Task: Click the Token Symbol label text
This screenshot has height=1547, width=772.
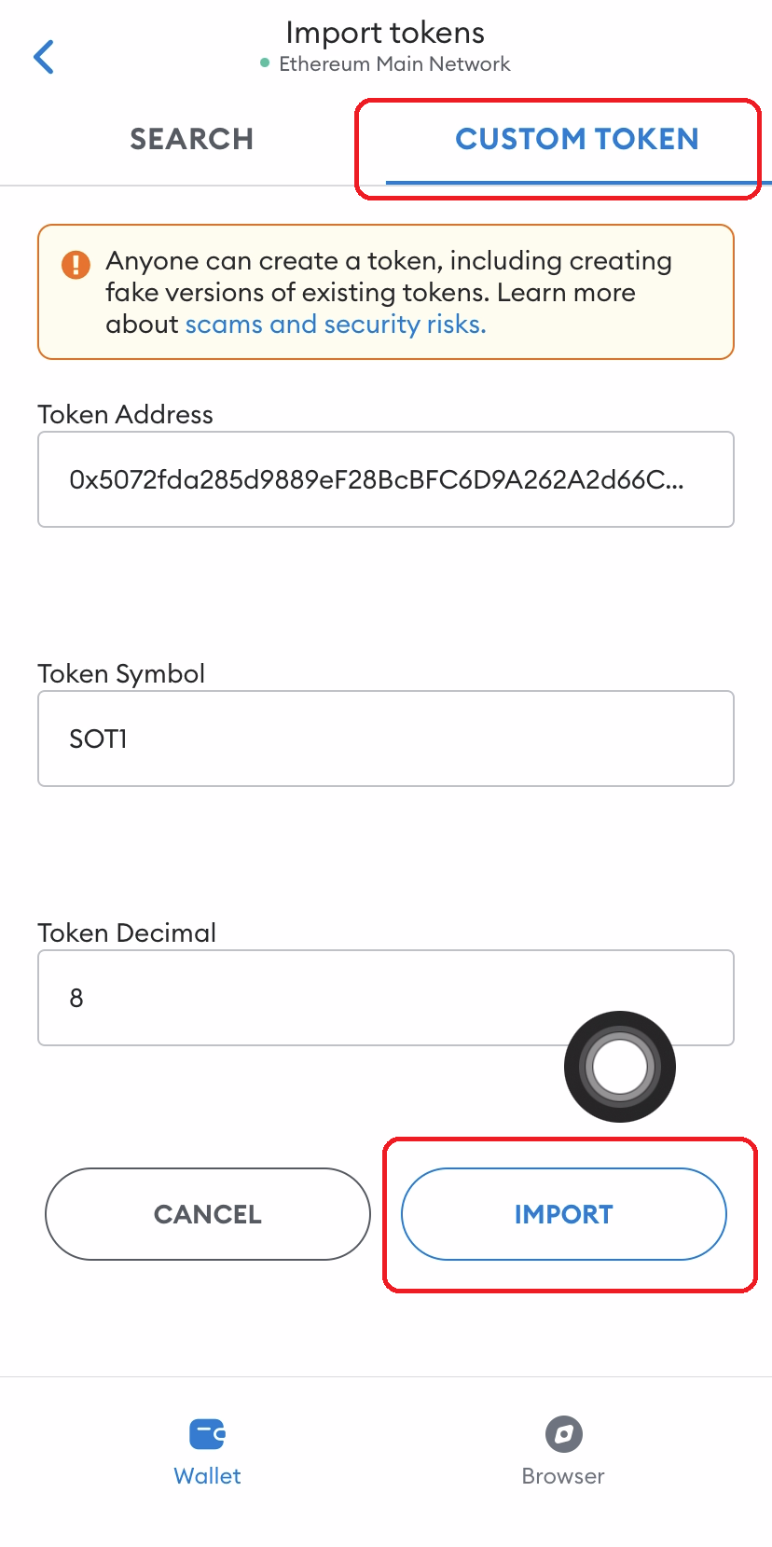Action: pos(121,673)
